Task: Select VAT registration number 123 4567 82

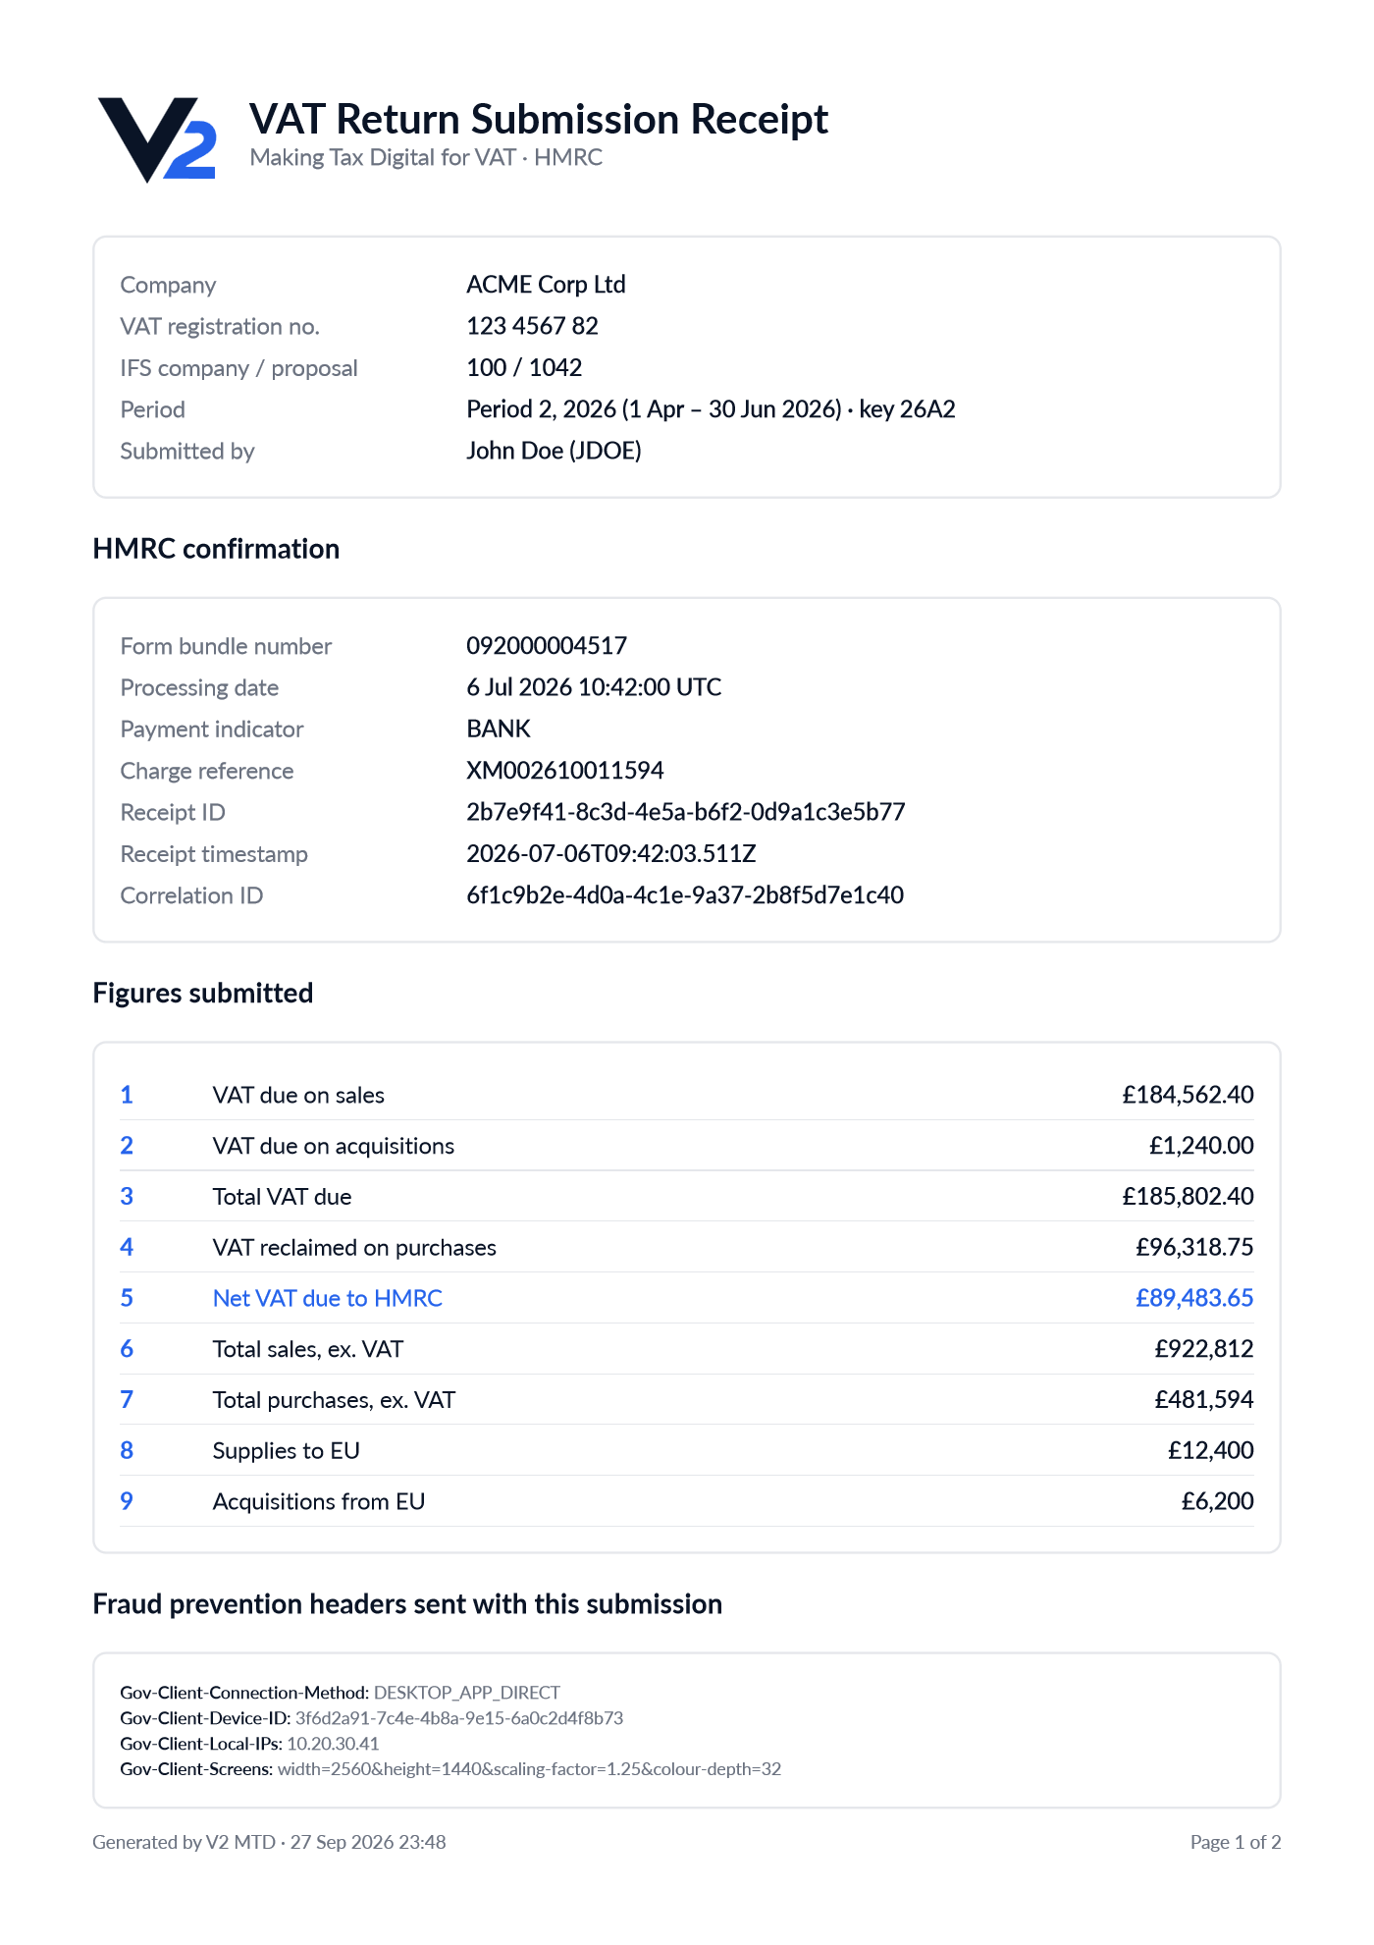Action: click(x=532, y=326)
